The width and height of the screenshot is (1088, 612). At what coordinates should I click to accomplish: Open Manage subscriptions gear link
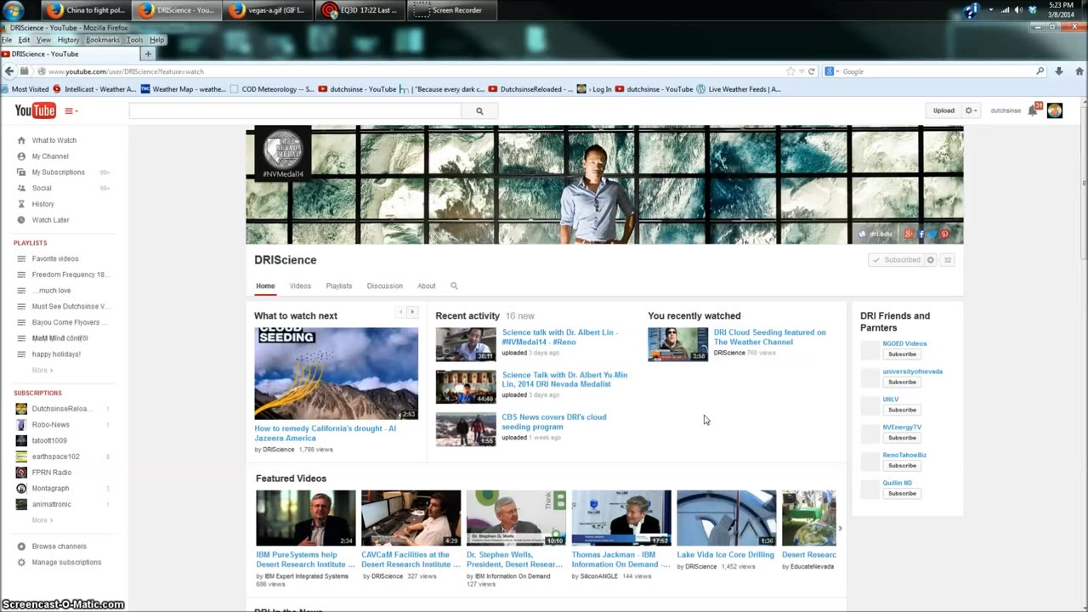click(66, 563)
